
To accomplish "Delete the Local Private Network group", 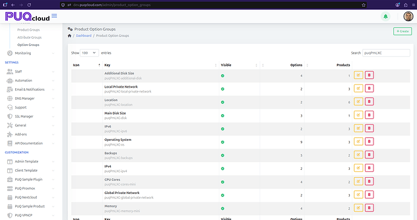I will point(369,88).
